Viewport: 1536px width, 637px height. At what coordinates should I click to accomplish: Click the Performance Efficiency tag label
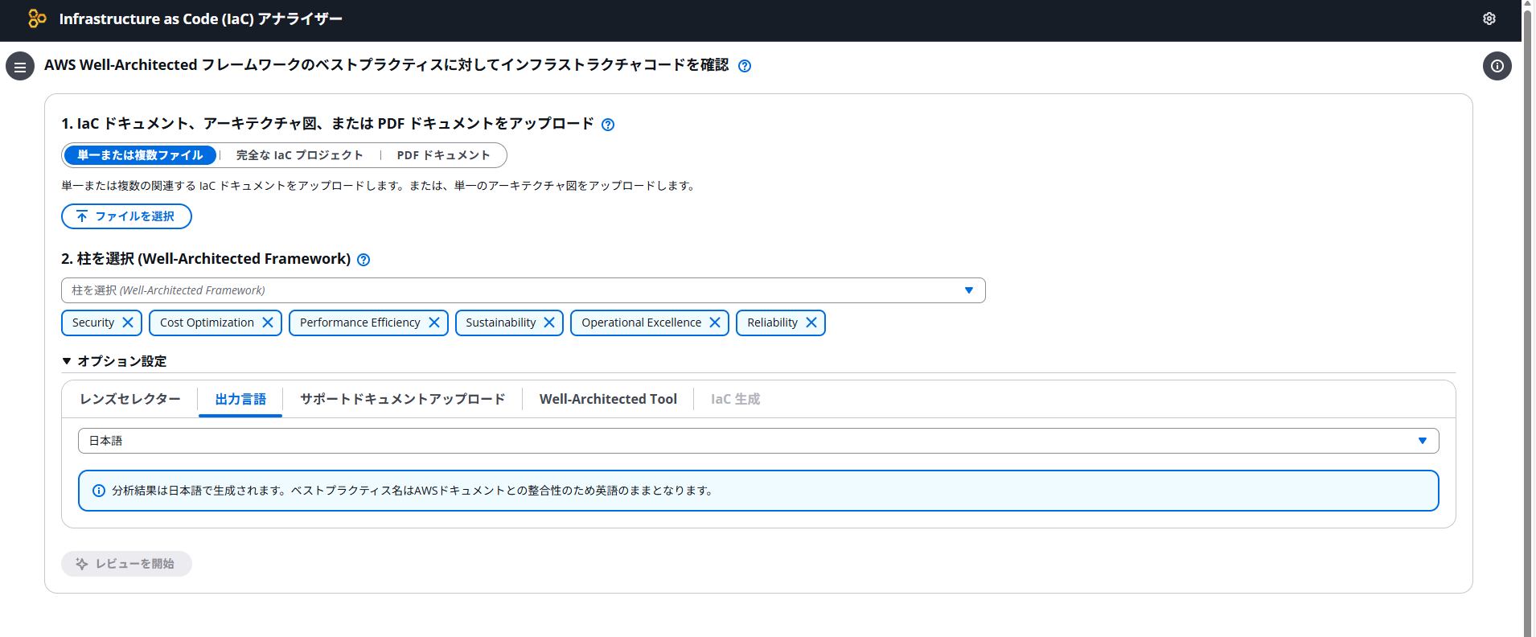coord(359,323)
